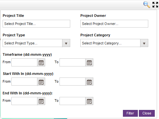Viewport: 159px width, 119px height.
Task: Expand the Project Type dropdown arrow
Action: click(x=66, y=43)
